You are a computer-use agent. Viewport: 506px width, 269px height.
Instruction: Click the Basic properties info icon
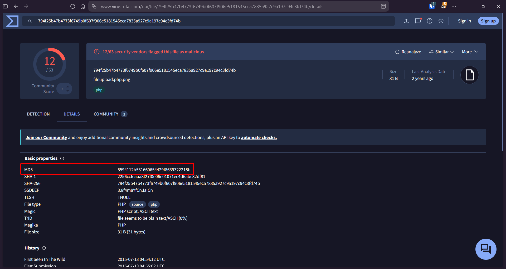click(x=62, y=158)
